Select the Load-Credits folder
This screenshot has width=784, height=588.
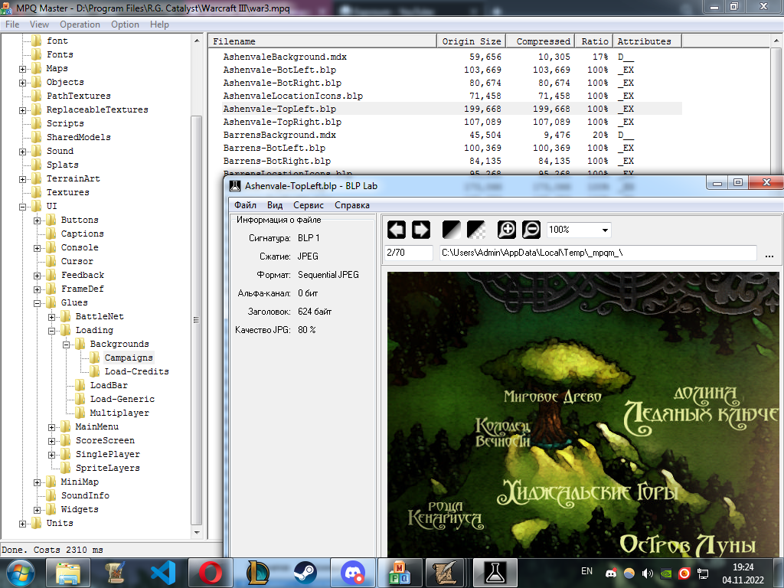[x=136, y=371]
